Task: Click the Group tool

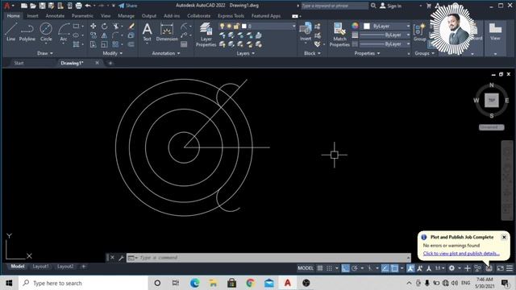Action: (419, 32)
